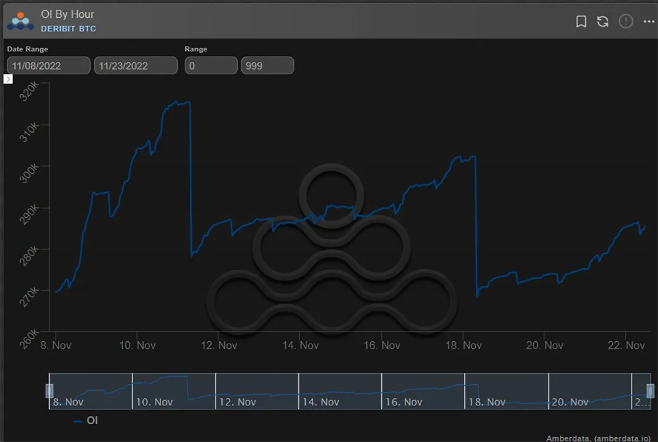Click the 12. Nov x-axis label
658x442 pixels.
point(218,345)
